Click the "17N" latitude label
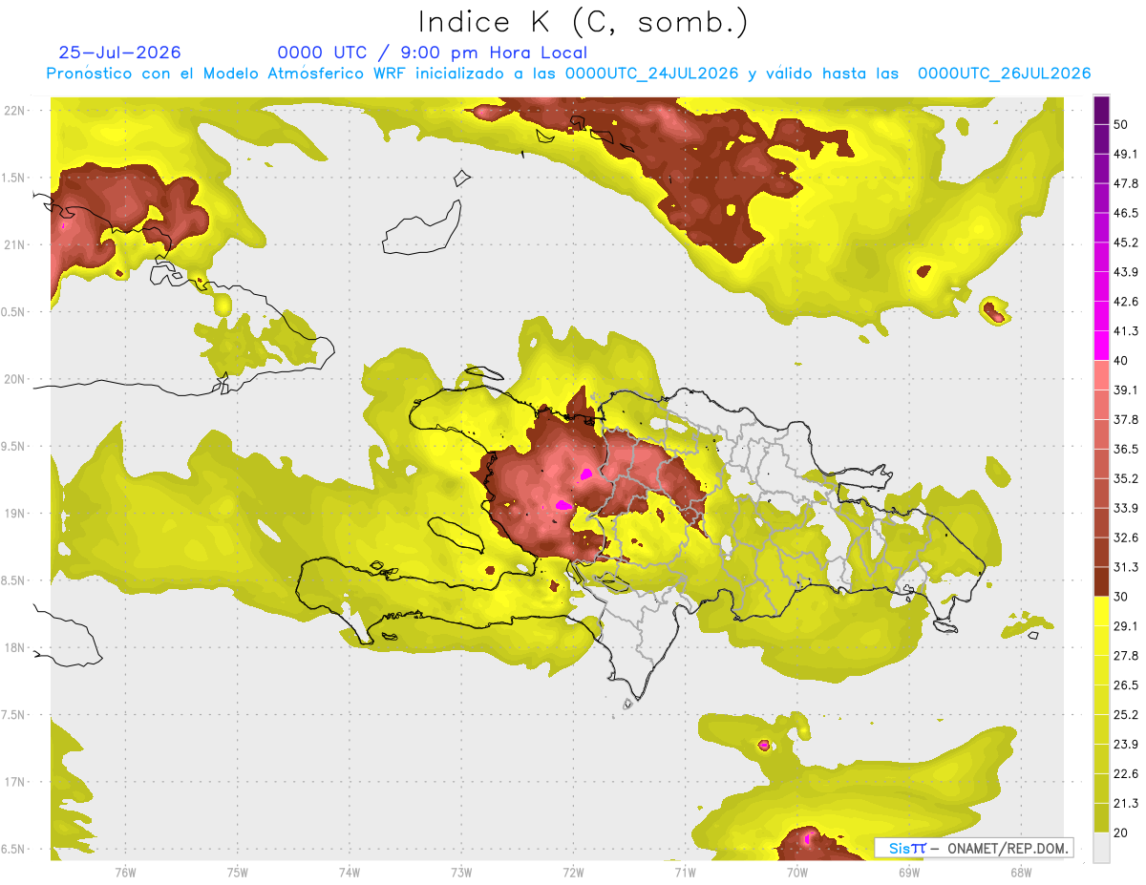Image resolution: width=1146 pixels, height=885 pixels. [14, 783]
